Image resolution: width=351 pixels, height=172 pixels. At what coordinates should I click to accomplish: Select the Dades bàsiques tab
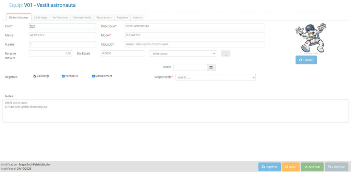click(19, 17)
